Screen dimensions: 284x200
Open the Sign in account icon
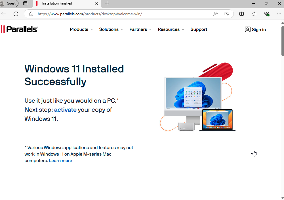point(248,29)
